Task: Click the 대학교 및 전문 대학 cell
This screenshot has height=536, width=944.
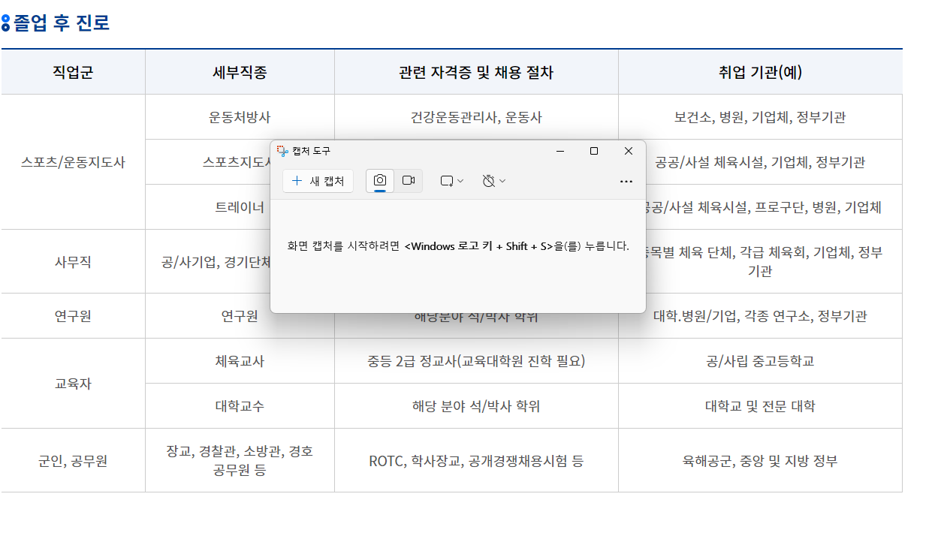Action: click(760, 406)
